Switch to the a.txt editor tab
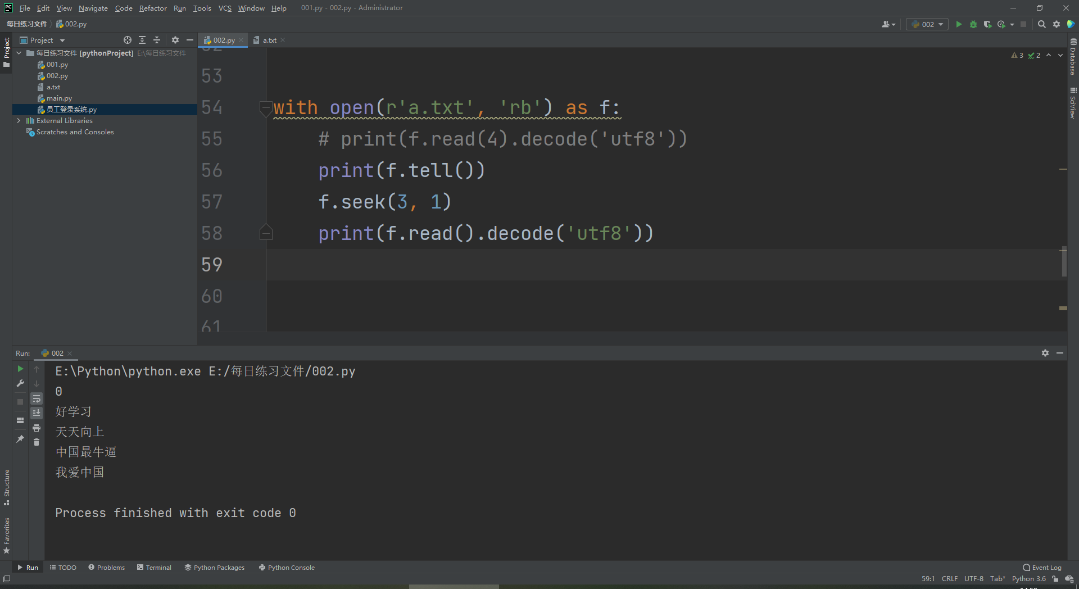 [x=269, y=40]
